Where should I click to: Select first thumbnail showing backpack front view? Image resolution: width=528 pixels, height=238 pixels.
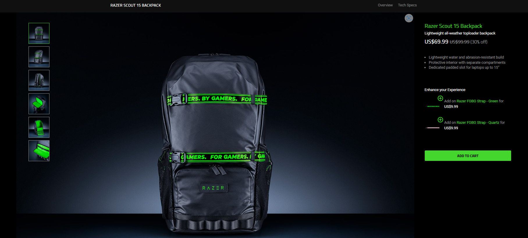pyautogui.click(x=39, y=33)
